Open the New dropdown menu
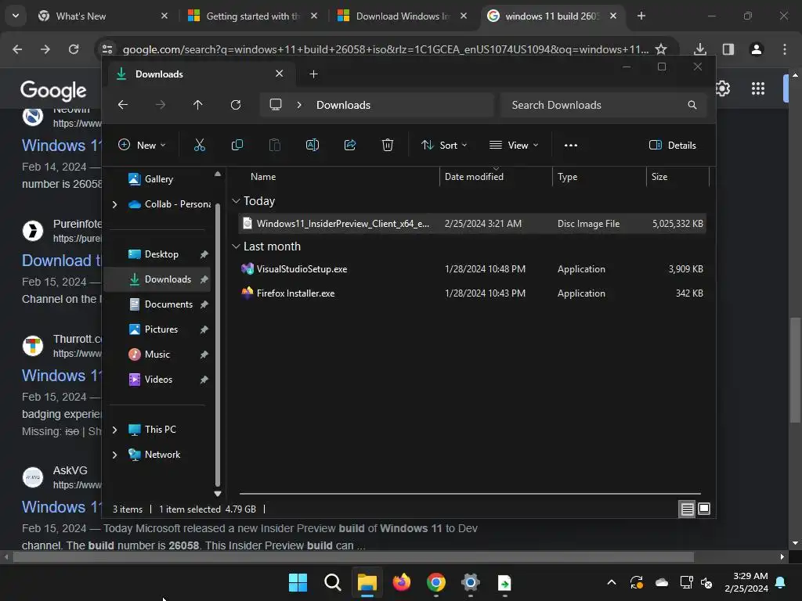Screen dimensions: 802x601 (x=142, y=145)
